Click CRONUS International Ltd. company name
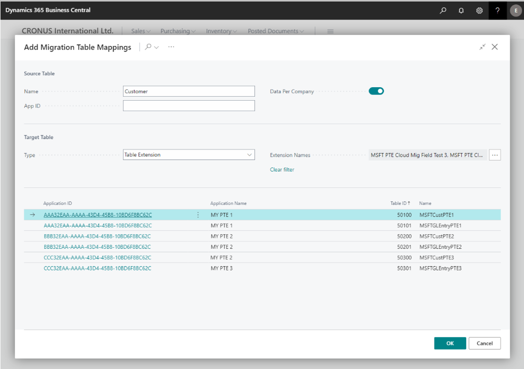This screenshot has width=524, height=369. [x=68, y=31]
